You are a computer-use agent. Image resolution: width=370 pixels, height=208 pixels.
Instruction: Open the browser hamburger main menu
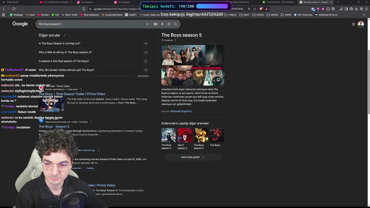coord(366,9)
